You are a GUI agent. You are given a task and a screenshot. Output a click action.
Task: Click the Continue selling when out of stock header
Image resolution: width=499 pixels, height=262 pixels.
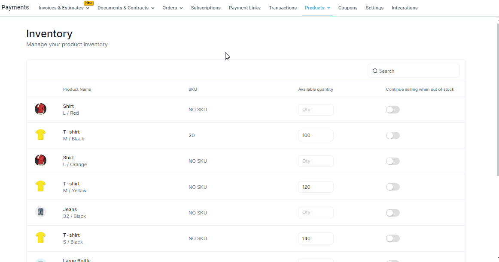point(420,89)
